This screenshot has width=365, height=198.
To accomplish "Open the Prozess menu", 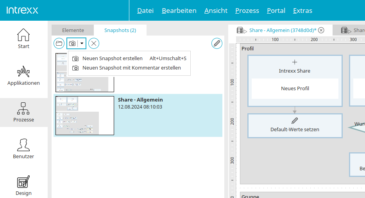I will coord(247,11).
